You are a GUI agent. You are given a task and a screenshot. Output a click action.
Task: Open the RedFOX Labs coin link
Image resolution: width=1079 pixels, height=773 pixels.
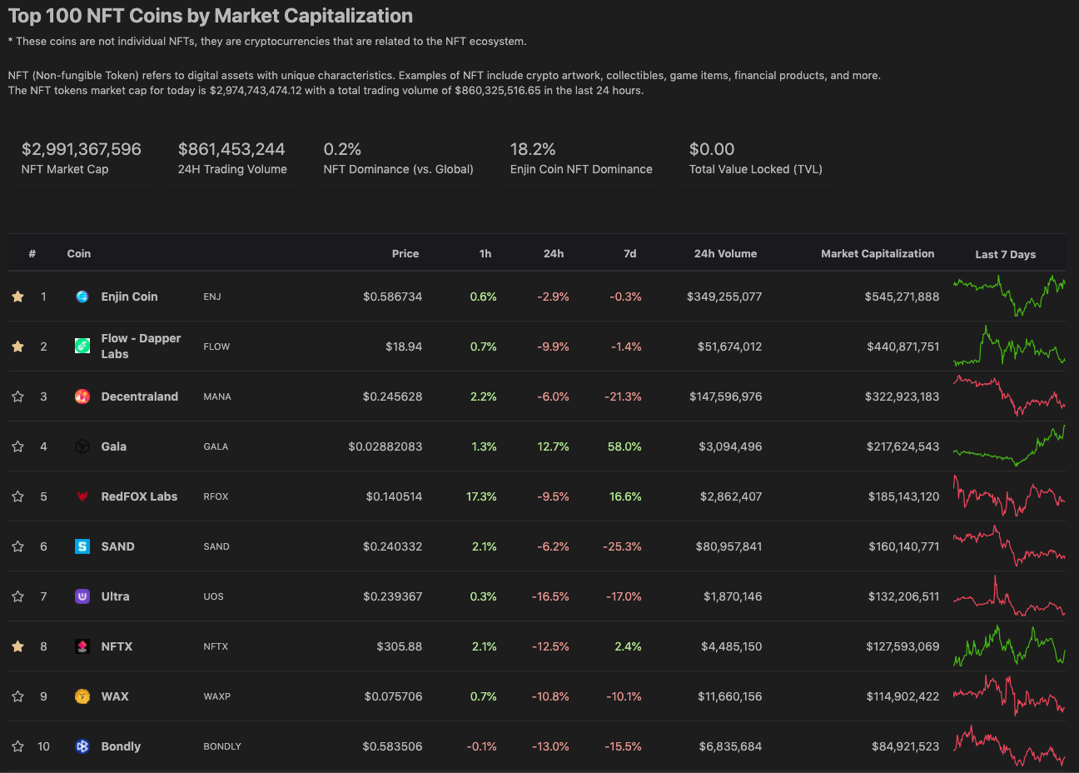tap(139, 496)
